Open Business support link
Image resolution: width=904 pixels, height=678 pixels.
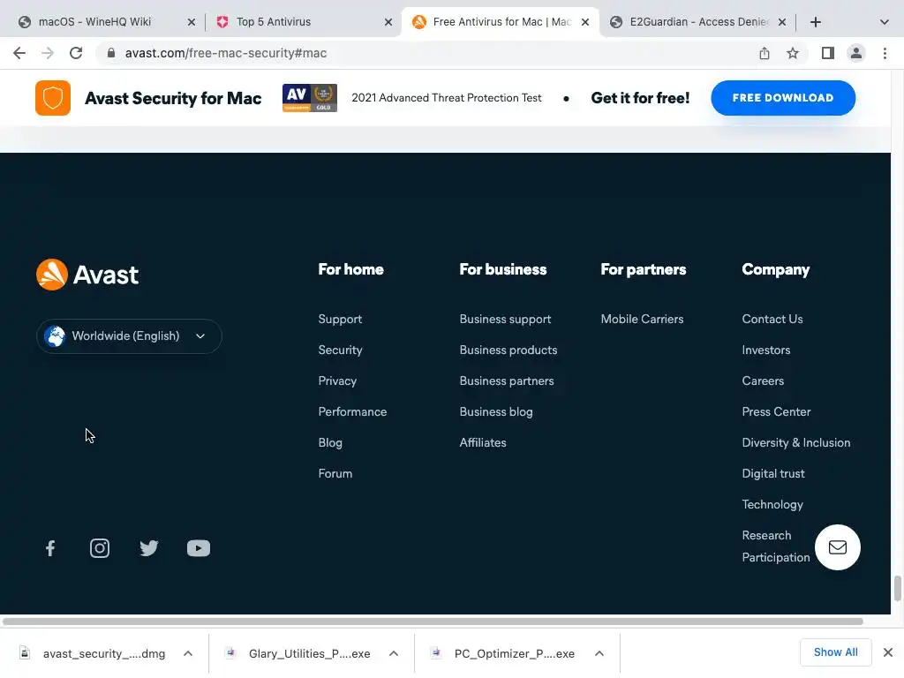coord(505,320)
